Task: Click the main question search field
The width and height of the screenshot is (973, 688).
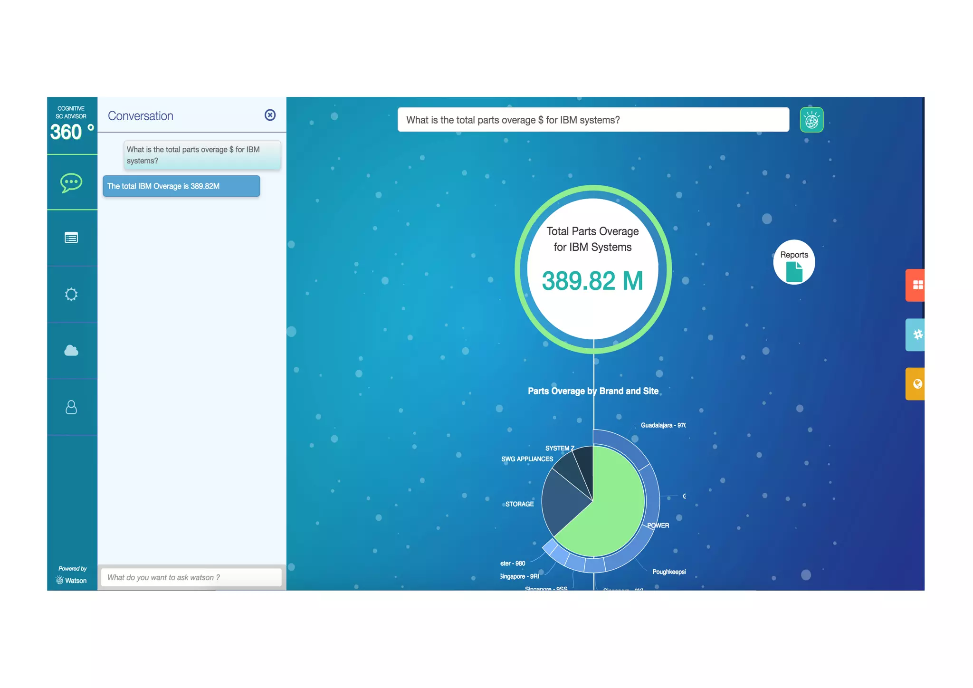Action: tap(593, 120)
